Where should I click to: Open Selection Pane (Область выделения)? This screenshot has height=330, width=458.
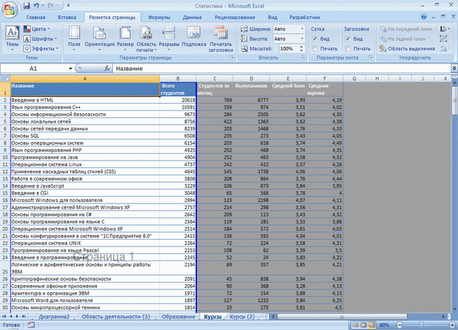(x=407, y=49)
